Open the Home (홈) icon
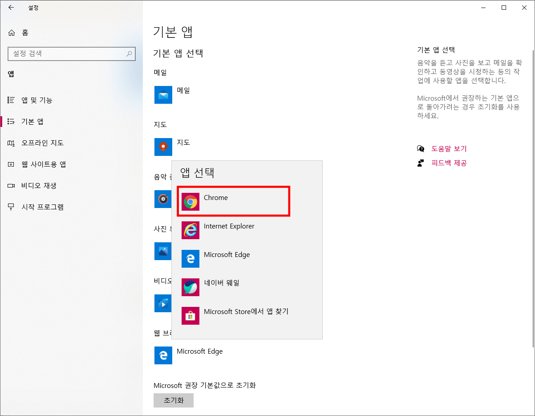535x416 pixels. pos(12,33)
